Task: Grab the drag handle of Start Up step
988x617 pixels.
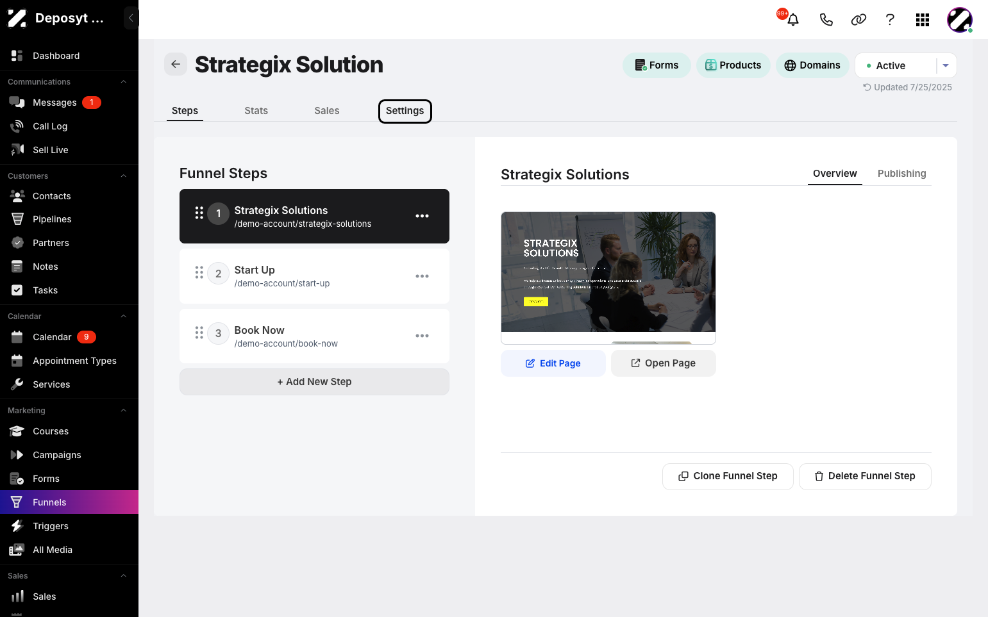Action: (x=199, y=273)
